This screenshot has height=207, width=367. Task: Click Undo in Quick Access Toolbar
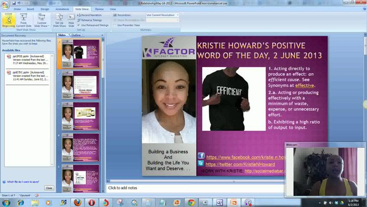point(19,3)
